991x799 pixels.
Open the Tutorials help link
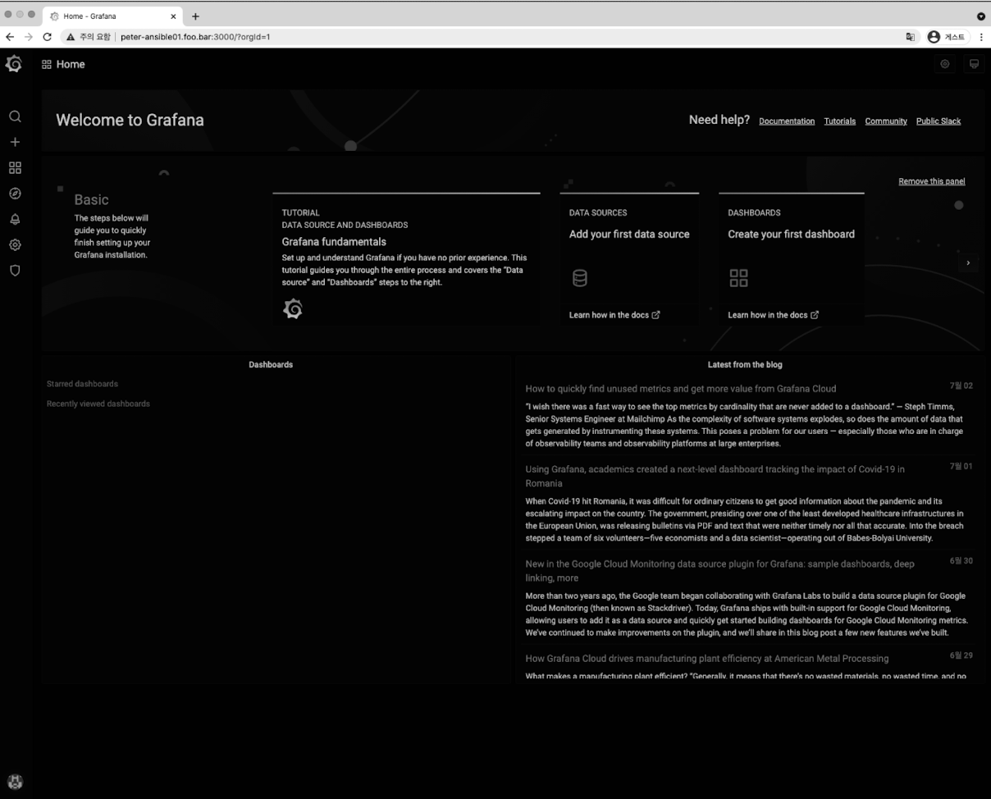pos(840,121)
